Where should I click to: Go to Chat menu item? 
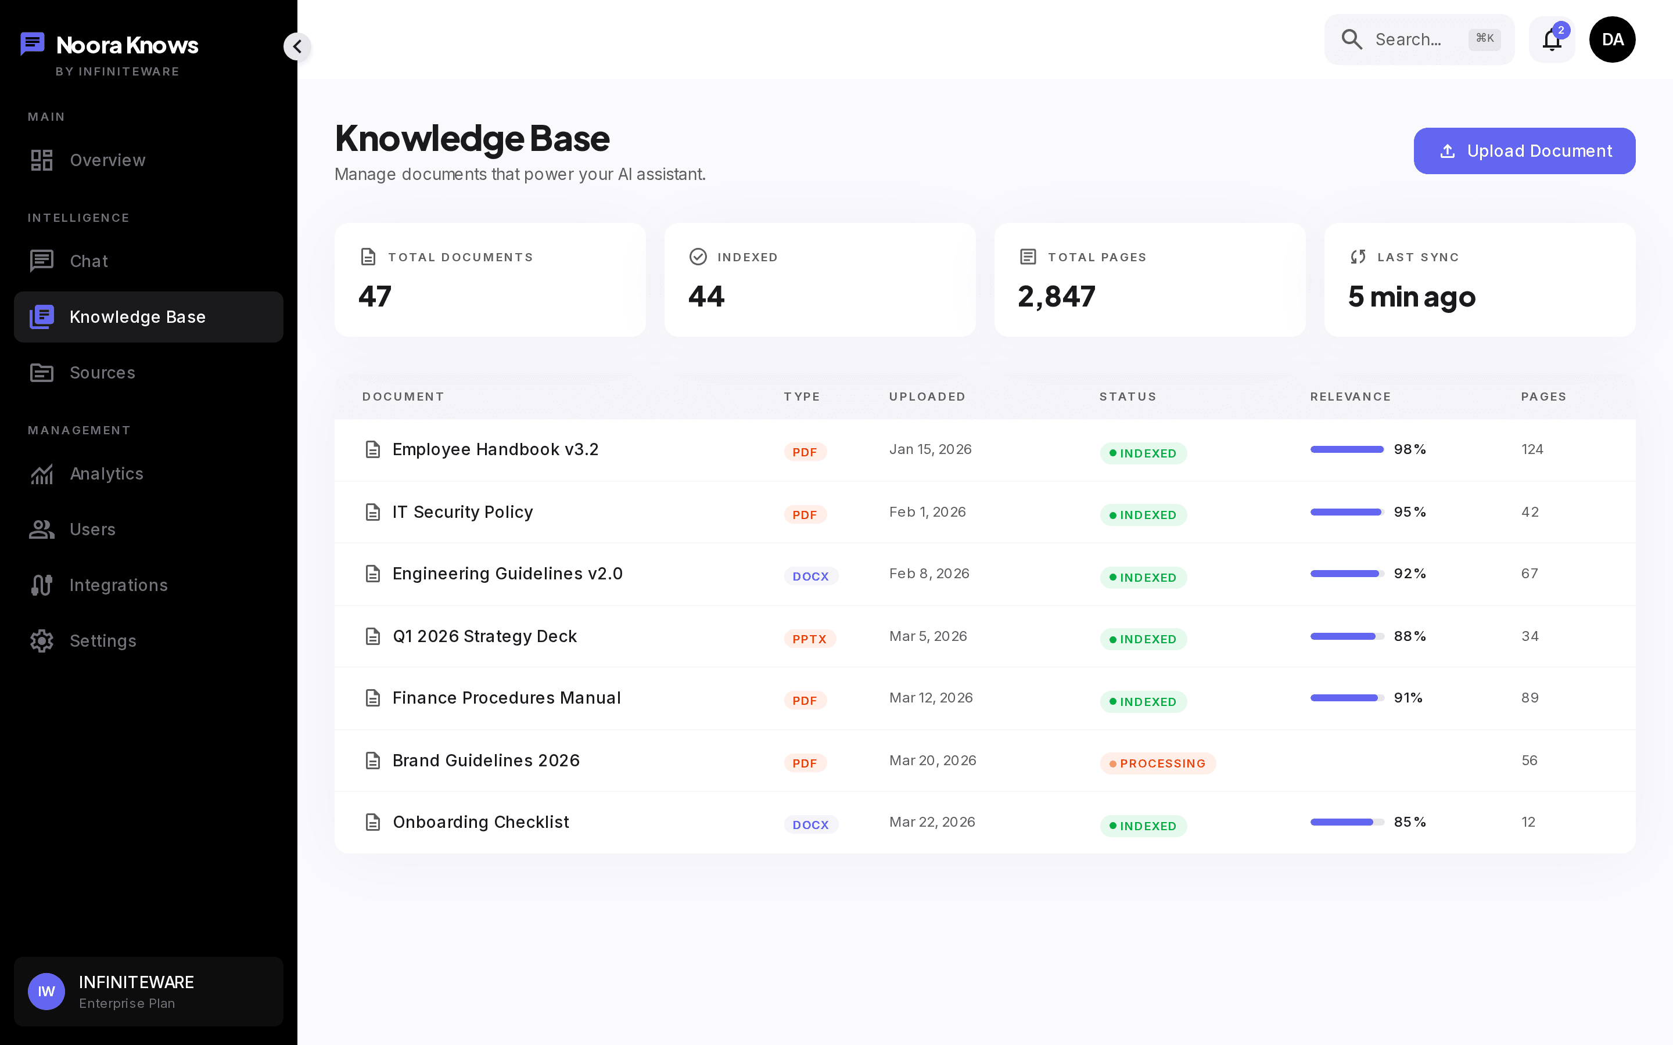coord(149,261)
